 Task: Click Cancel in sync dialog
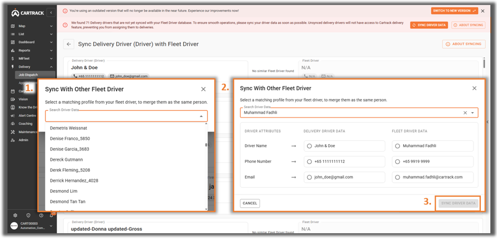250,203
